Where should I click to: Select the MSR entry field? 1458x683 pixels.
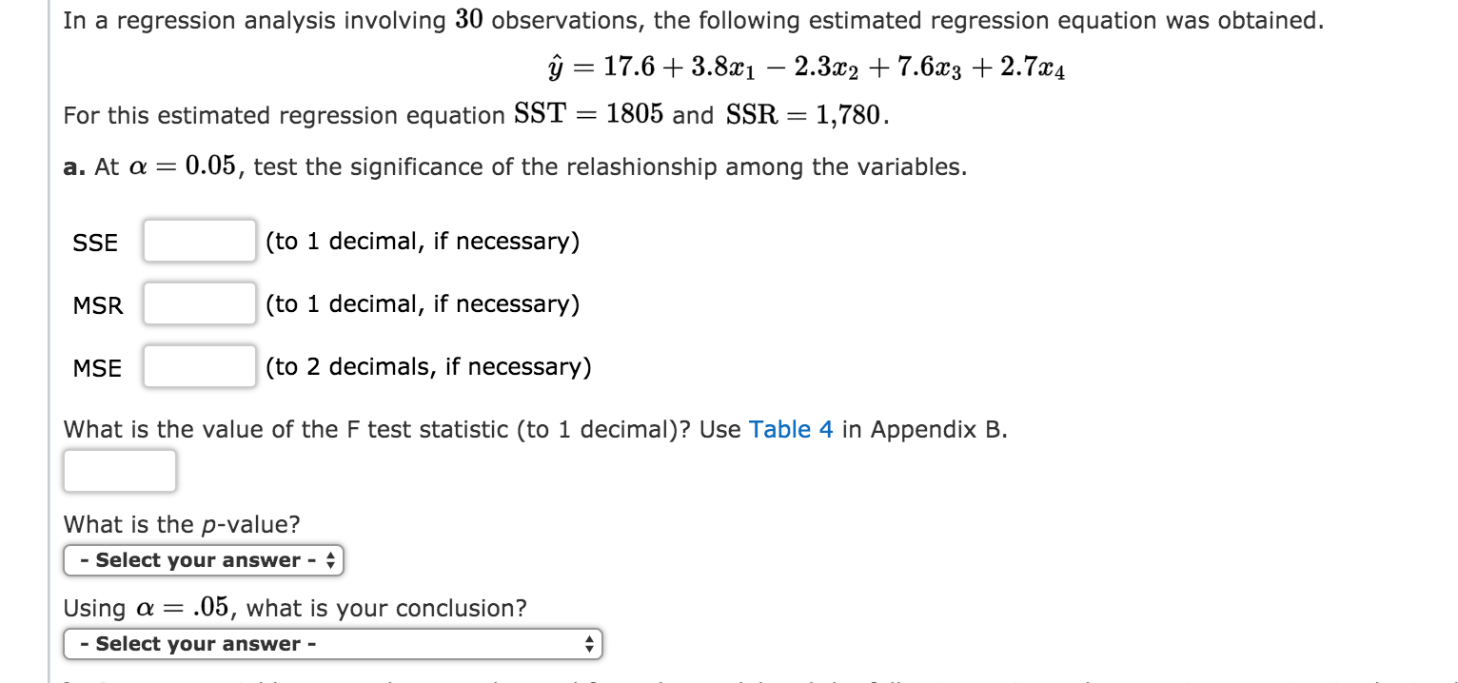point(199,303)
